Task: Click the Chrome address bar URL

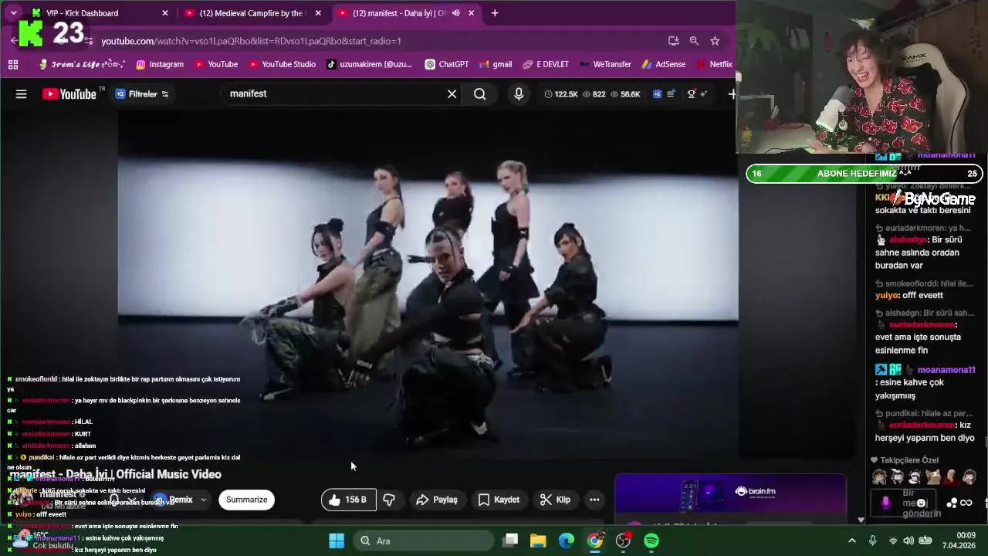Action: [251, 41]
